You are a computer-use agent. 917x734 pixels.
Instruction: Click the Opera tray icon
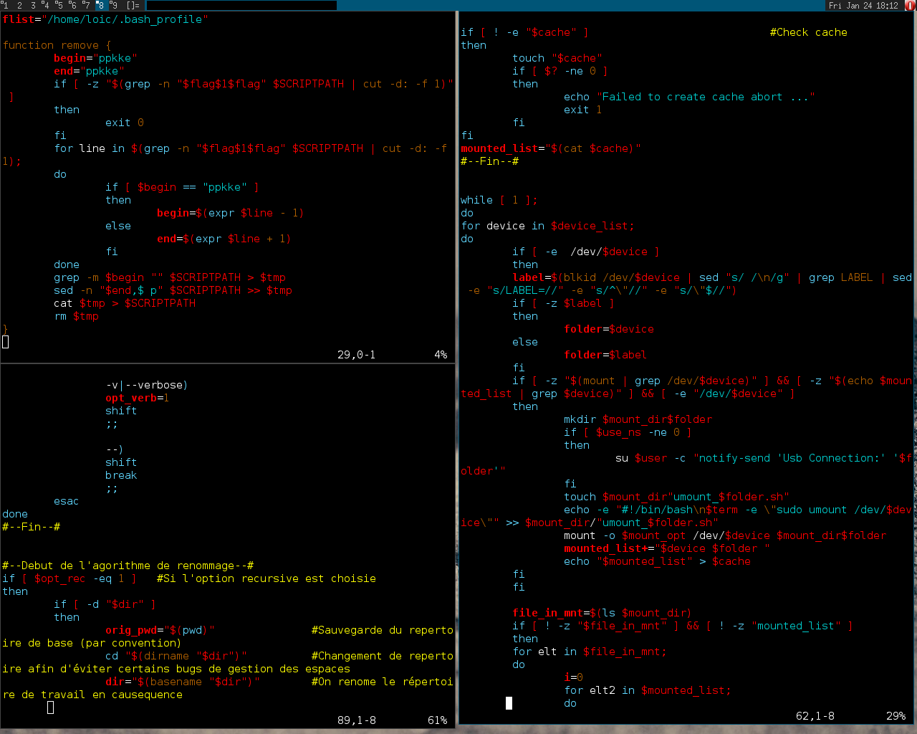point(911,5)
